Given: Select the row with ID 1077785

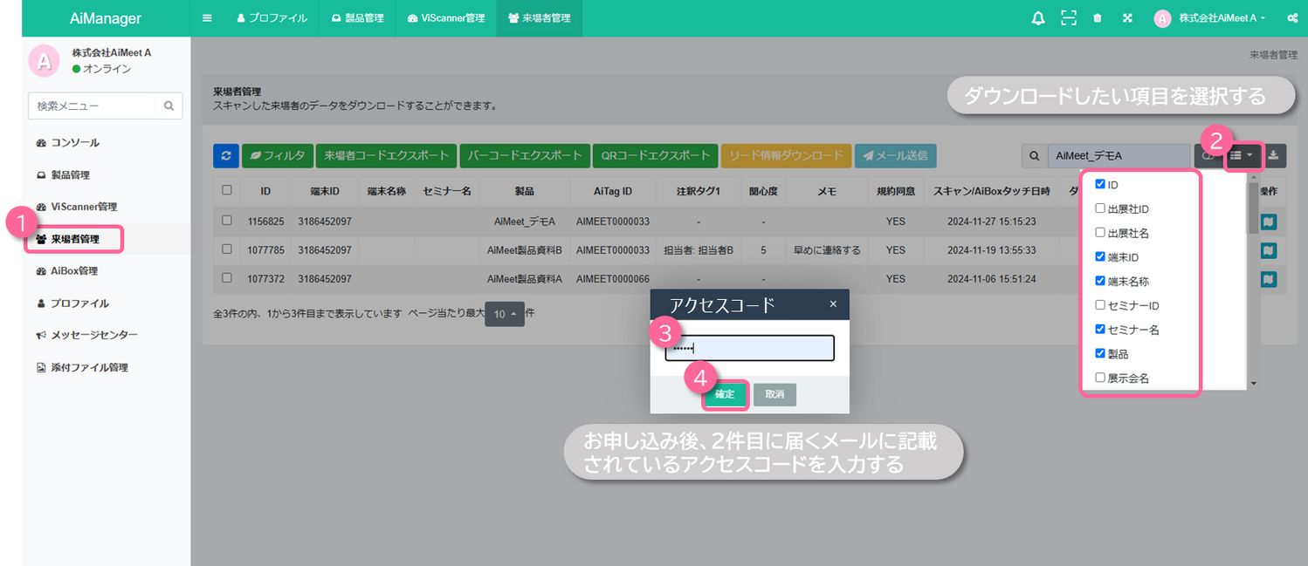Looking at the screenshot, I should [227, 249].
